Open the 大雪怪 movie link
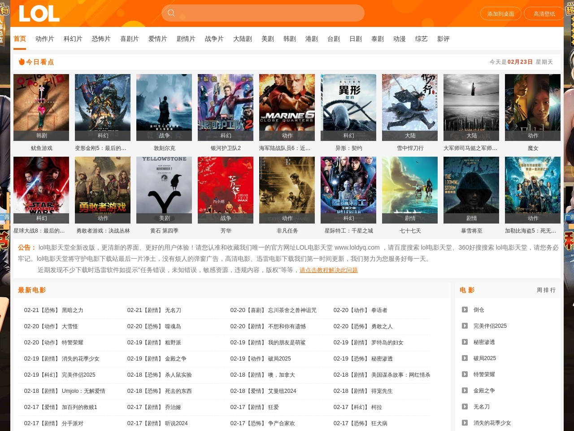 click(70, 326)
